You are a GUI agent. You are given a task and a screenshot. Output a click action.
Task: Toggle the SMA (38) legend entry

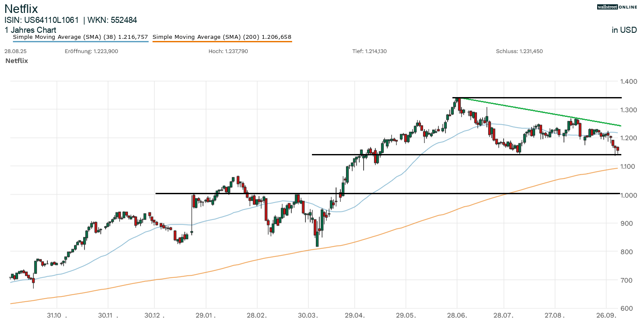click(81, 37)
